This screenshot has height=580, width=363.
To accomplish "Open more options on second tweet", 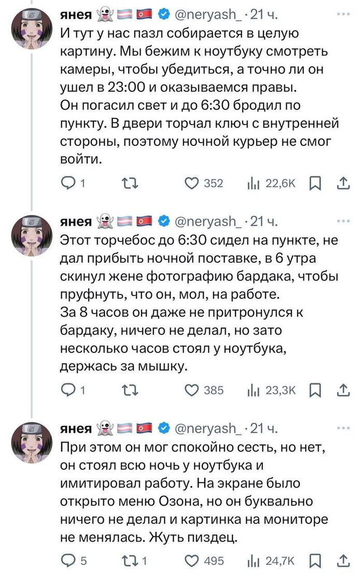I will click(343, 222).
